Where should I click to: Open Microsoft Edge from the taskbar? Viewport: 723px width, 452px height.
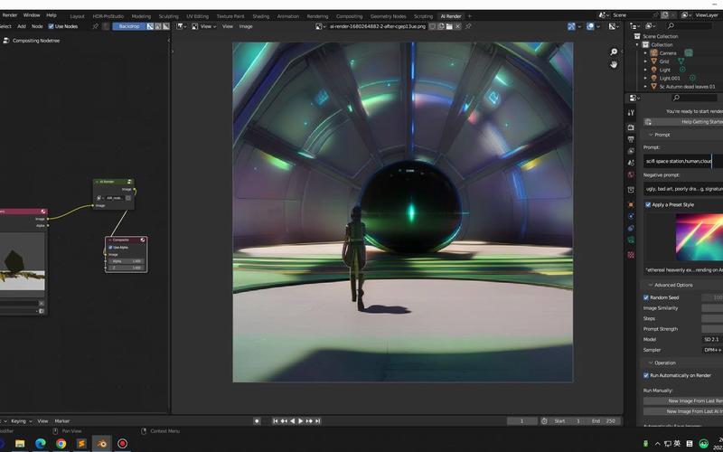point(41,444)
